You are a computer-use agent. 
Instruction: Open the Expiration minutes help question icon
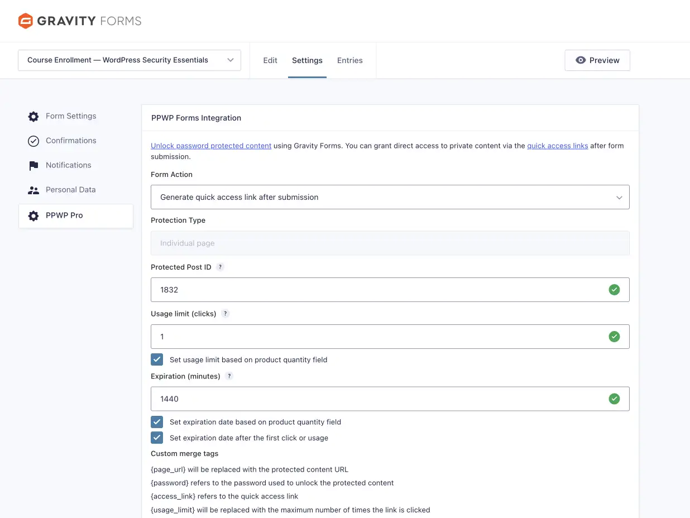[x=229, y=376]
